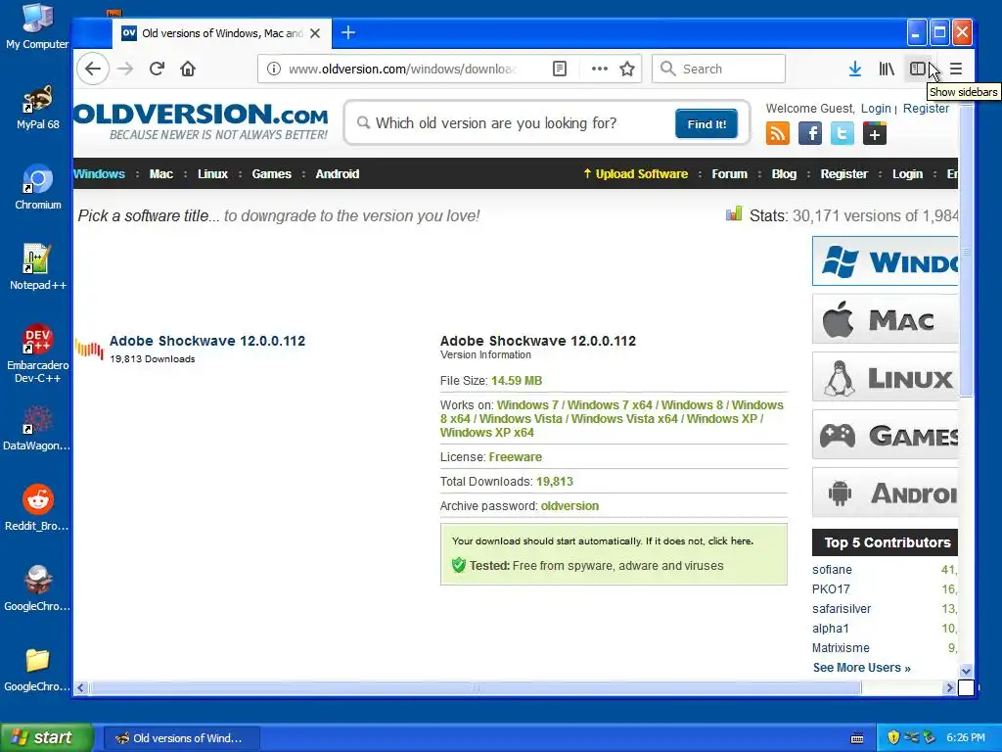
Task: Open the Games category banner
Action: (885, 435)
